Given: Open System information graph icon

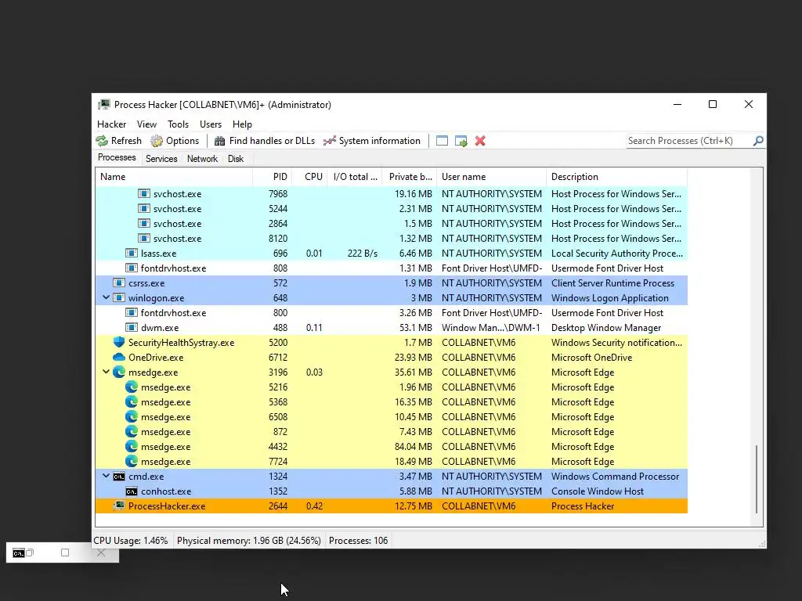Looking at the screenshot, I should [x=330, y=141].
